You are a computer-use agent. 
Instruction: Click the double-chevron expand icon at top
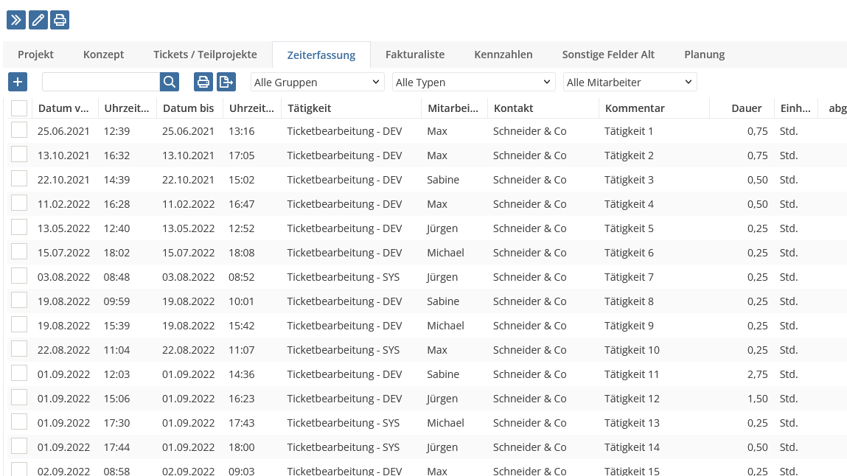point(16,20)
